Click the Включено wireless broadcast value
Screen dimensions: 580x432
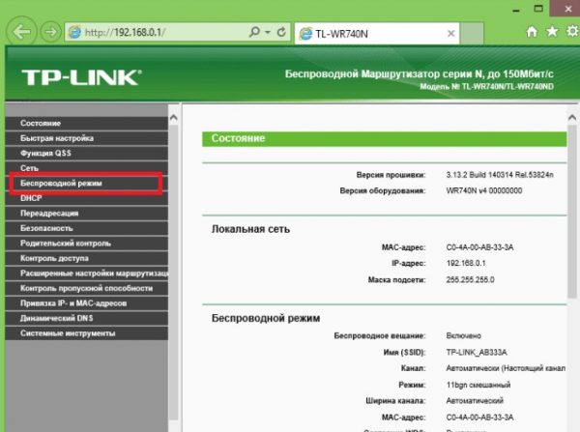click(x=463, y=335)
